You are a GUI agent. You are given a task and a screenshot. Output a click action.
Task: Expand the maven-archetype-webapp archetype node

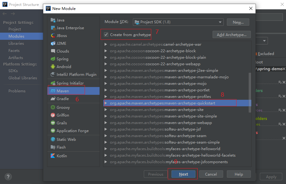coord(106,123)
